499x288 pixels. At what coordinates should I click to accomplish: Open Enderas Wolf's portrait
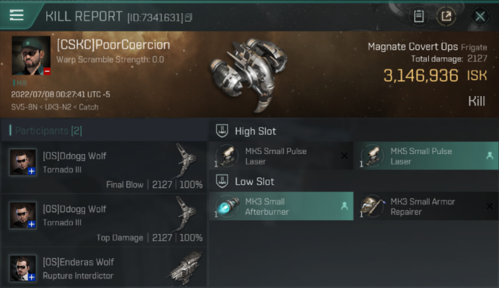point(23,268)
